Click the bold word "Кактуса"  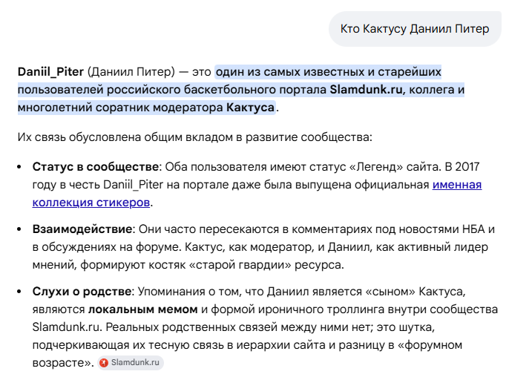pyautogui.click(x=251, y=108)
